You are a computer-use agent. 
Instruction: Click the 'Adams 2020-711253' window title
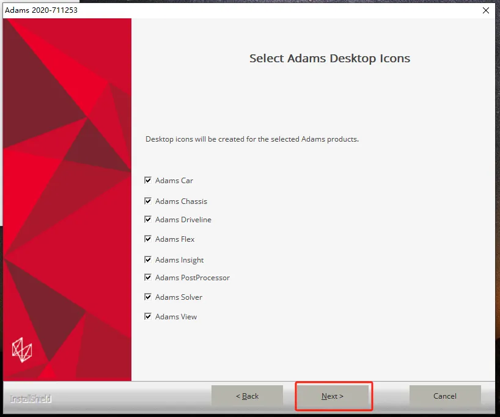pyautogui.click(x=41, y=10)
